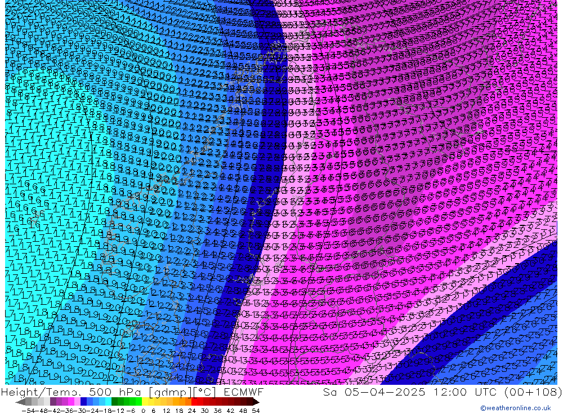Viewport: 563px width, 413px height.
Task: Click the '[°C]' unit label
Action: click(204, 392)
